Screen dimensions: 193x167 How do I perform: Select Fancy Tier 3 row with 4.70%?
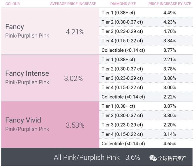146,31
